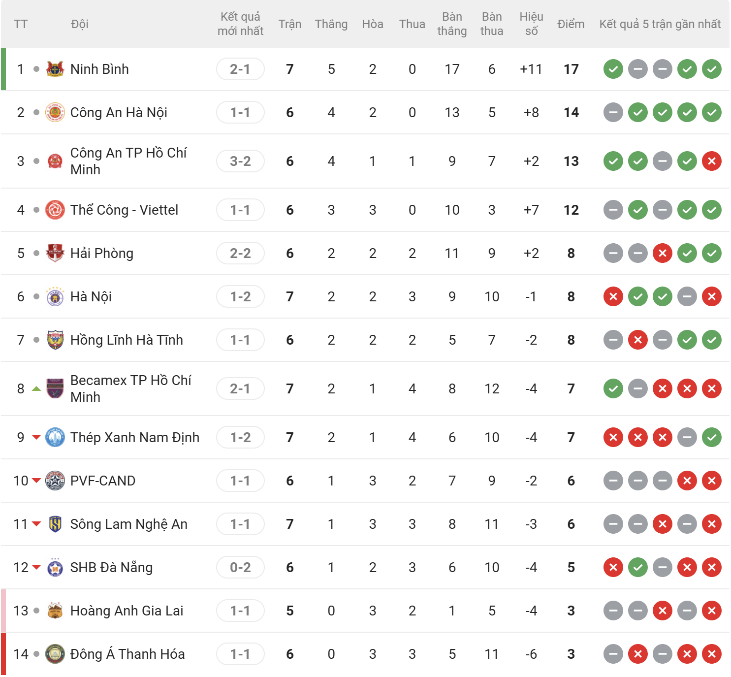This screenshot has height=677, width=731.
Task: Click Sông Lam Nghệ An crest
Action: (55, 524)
